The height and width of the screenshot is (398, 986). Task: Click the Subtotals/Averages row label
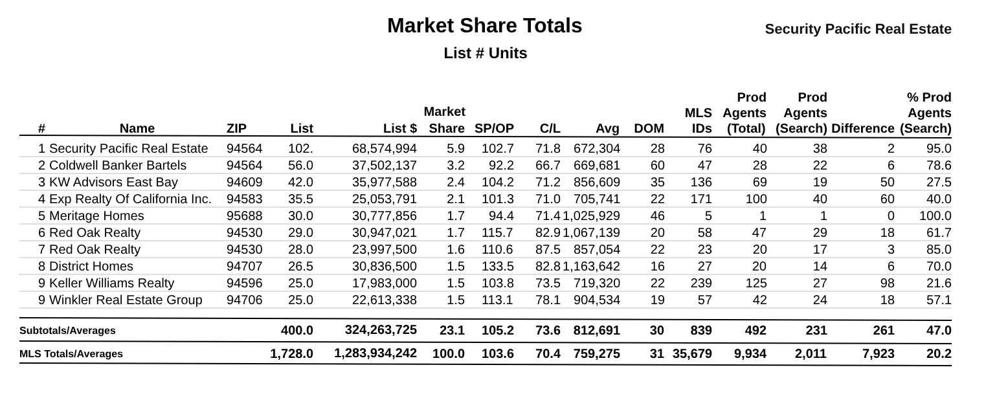click(x=67, y=331)
